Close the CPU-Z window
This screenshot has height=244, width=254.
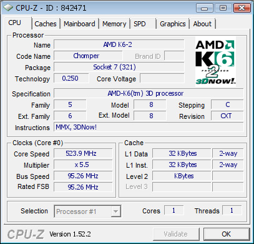click(x=242, y=8)
